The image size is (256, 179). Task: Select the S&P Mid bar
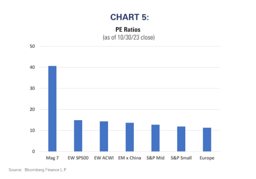point(155,138)
